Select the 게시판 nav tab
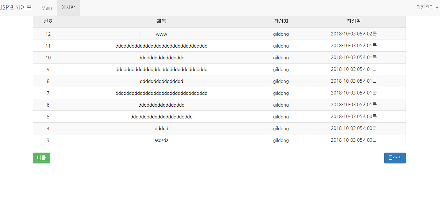 tap(68, 8)
